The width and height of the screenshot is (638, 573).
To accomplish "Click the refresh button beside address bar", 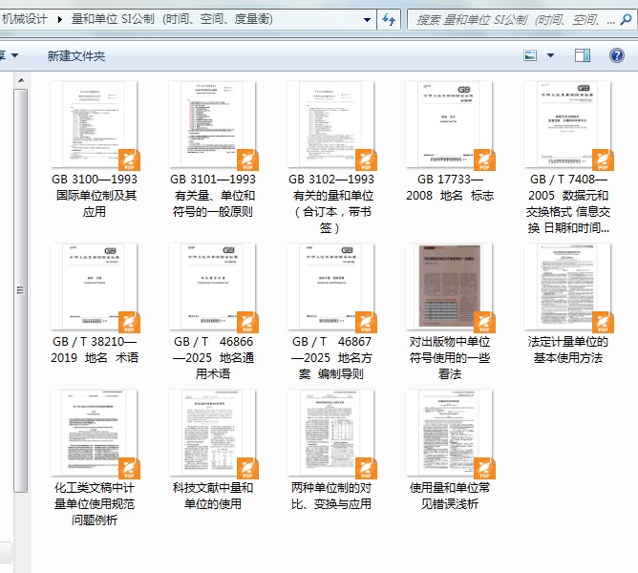I will coord(389,19).
